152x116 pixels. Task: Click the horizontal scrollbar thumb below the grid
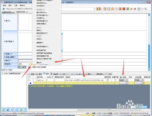(x=109, y=110)
